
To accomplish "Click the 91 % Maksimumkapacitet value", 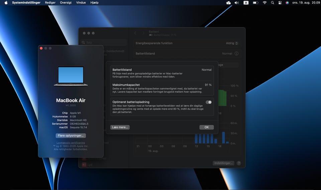I will (208, 85).
